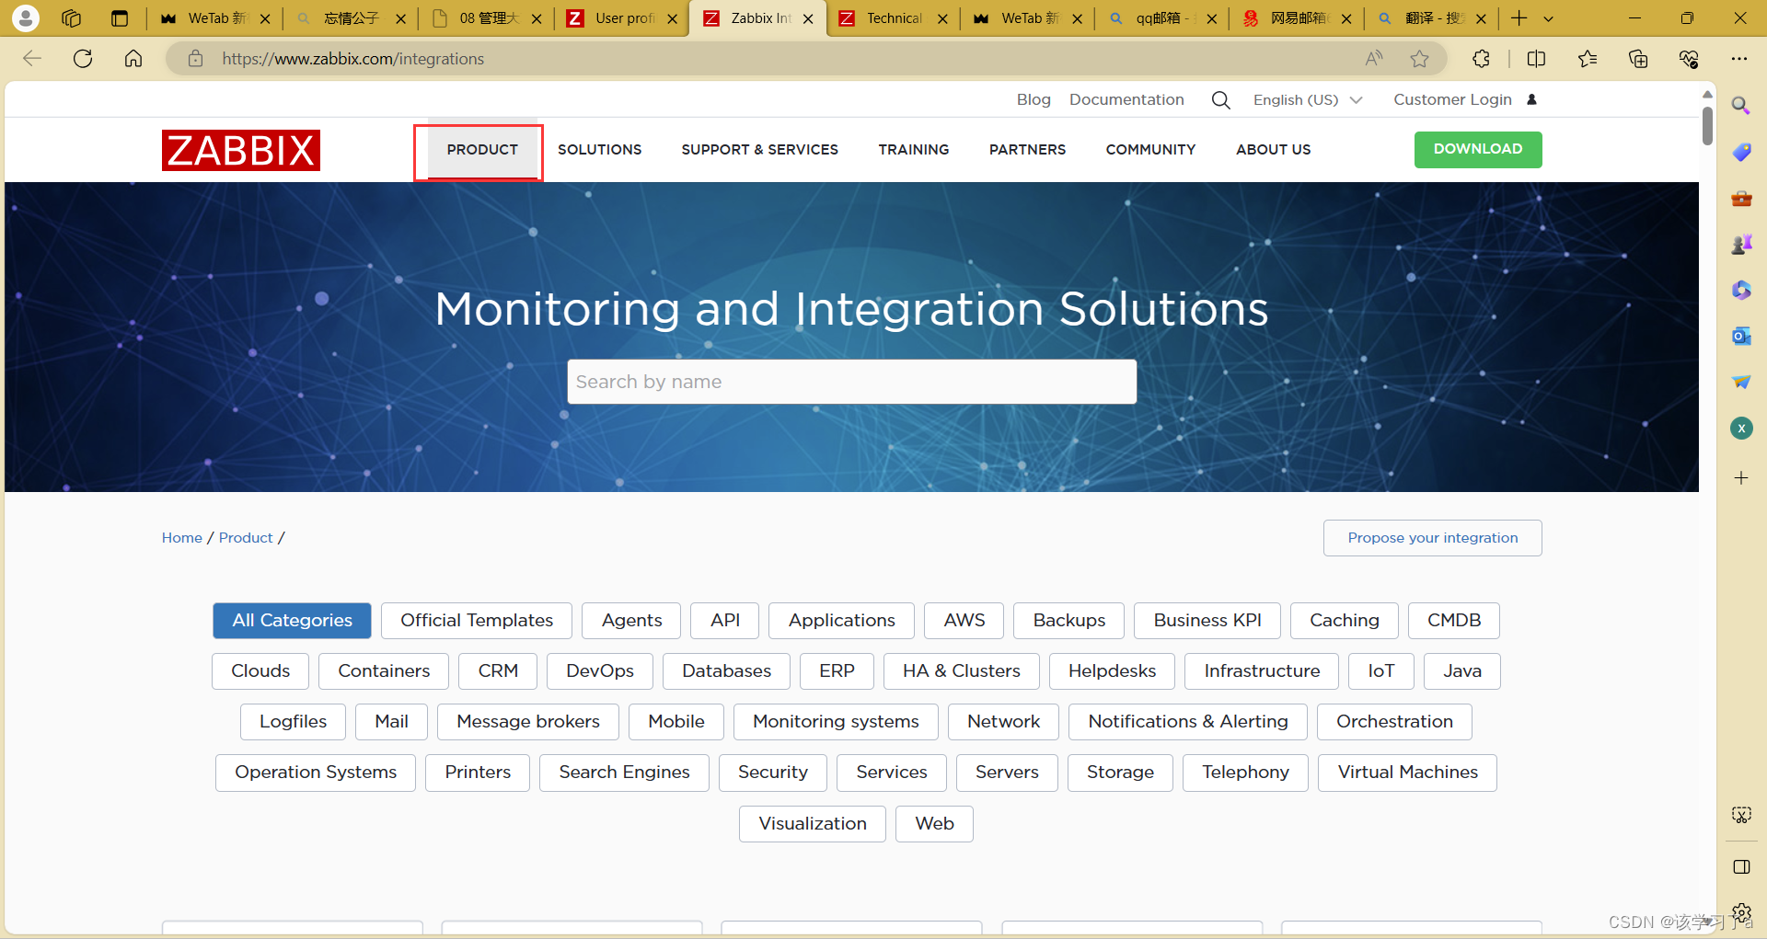The image size is (1767, 939).
Task: Open sidebar screenshot tool icon
Action: pyautogui.click(x=1741, y=815)
